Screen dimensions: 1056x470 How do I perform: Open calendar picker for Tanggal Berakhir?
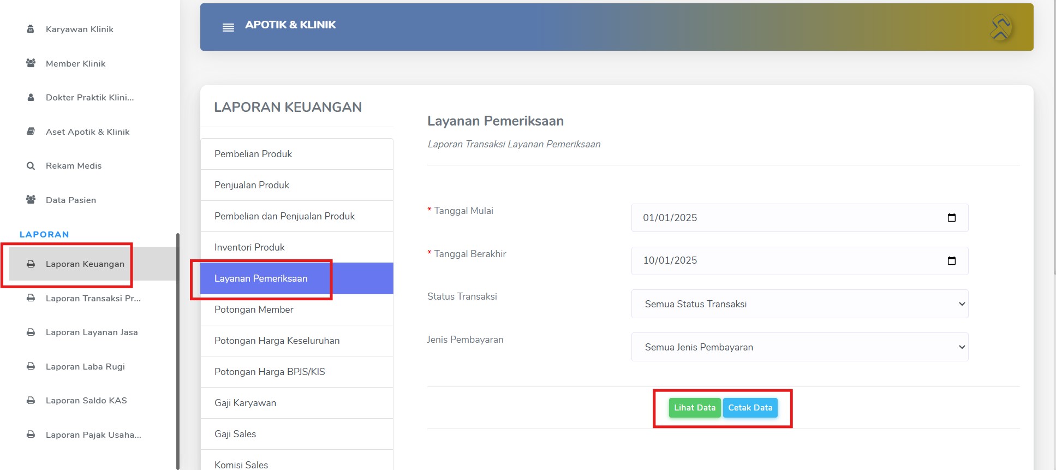(951, 261)
